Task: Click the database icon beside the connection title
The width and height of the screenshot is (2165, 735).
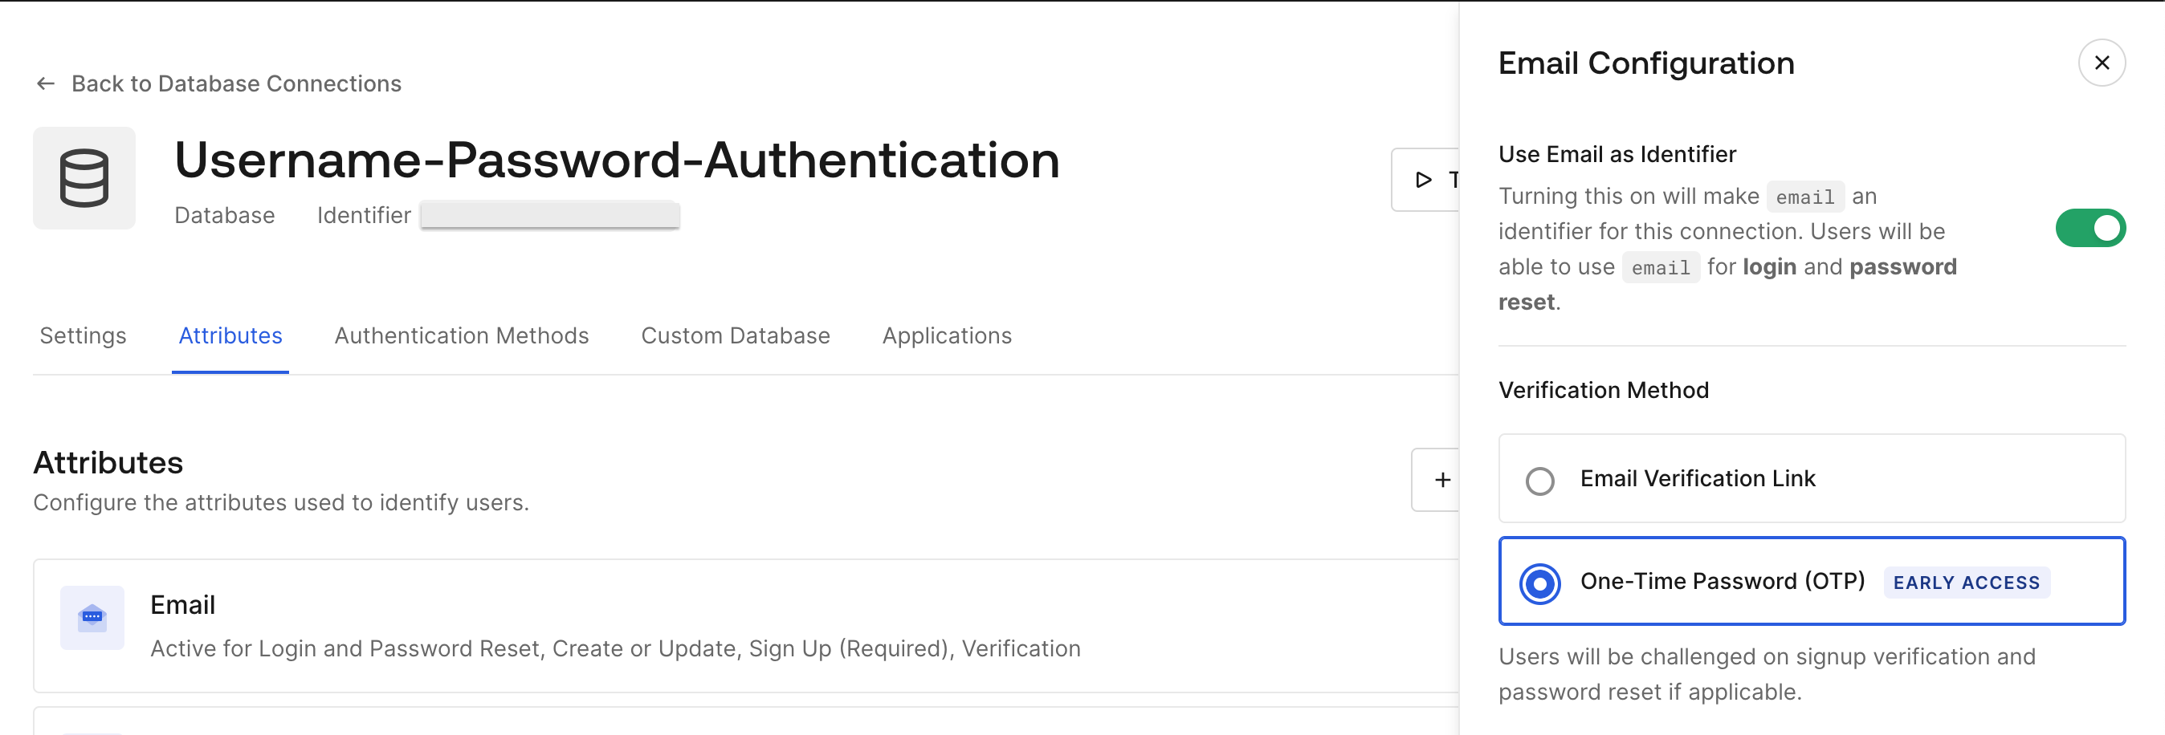Action: [x=84, y=177]
